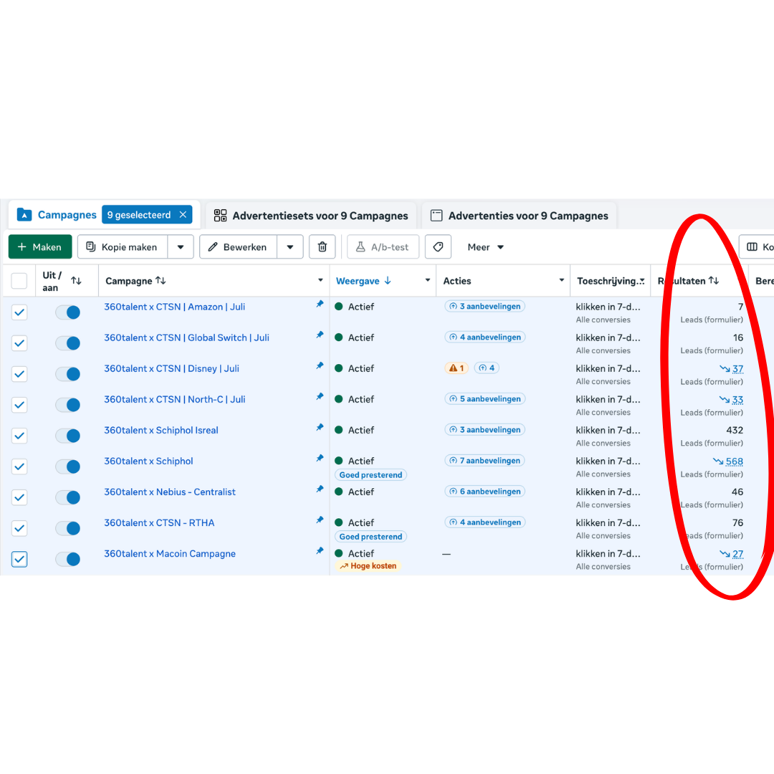Viewport: 774px width, 774px height.
Task: Click the warning badge in Disney row
Action: click(x=456, y=368)
